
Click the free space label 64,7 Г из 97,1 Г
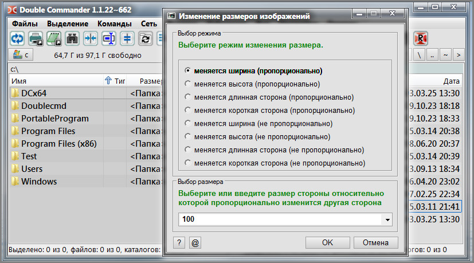(x=97, y=56)
